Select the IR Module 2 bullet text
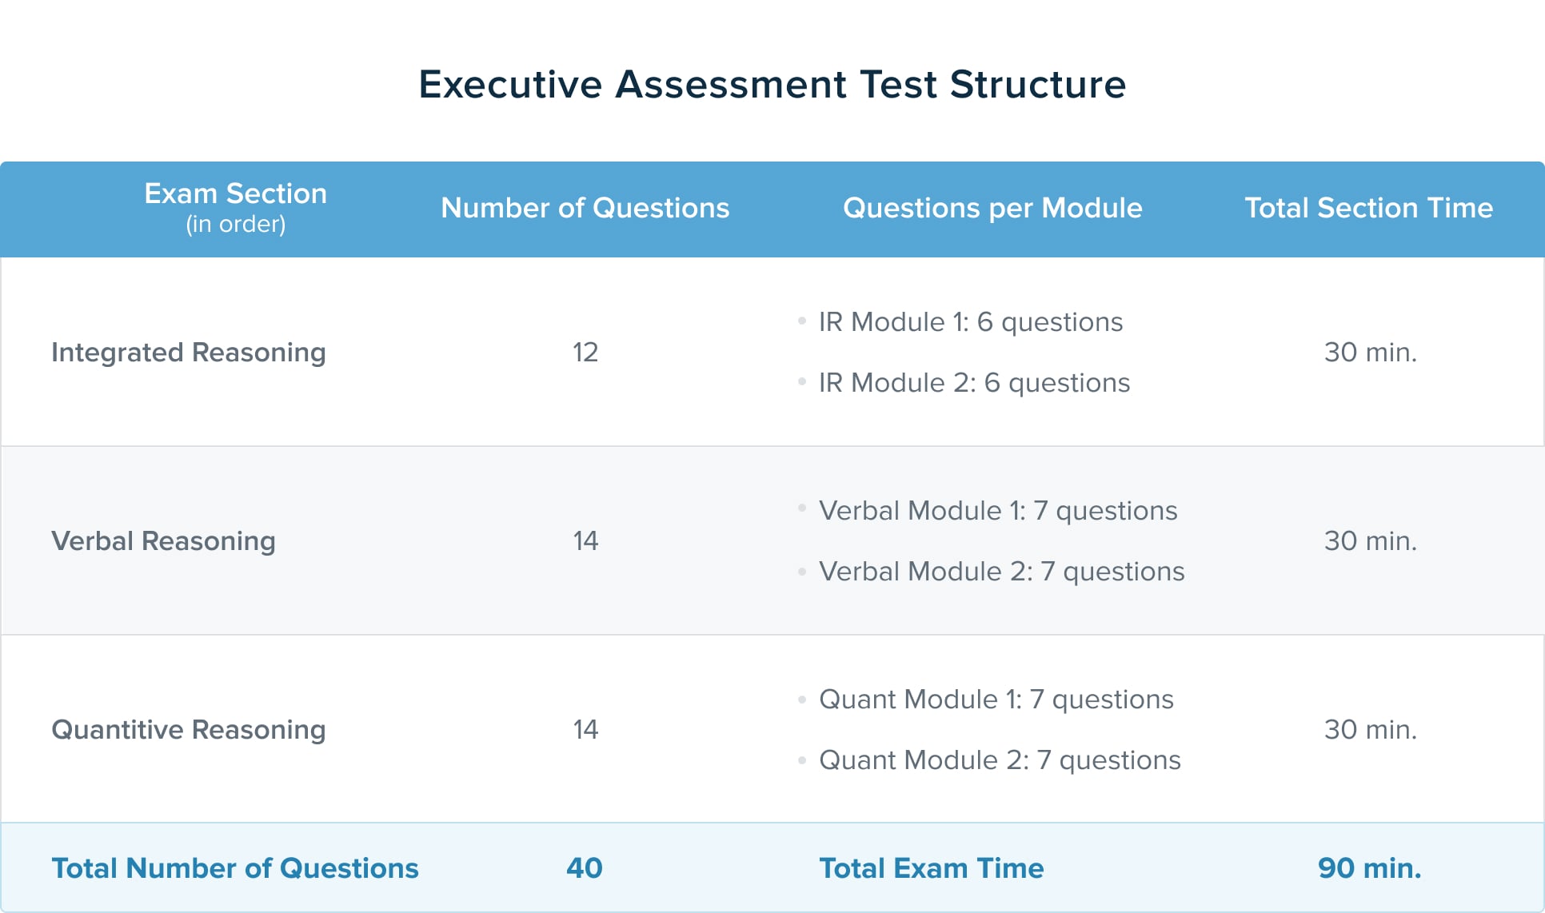 click(x=974, y=383)
